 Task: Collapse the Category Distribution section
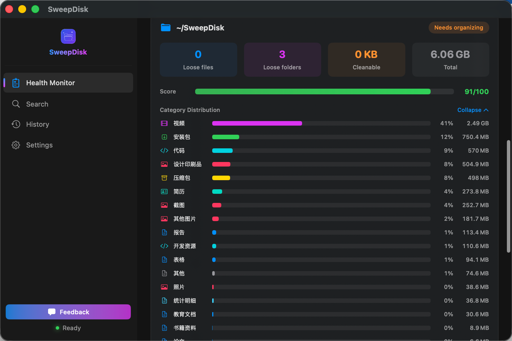473,110
